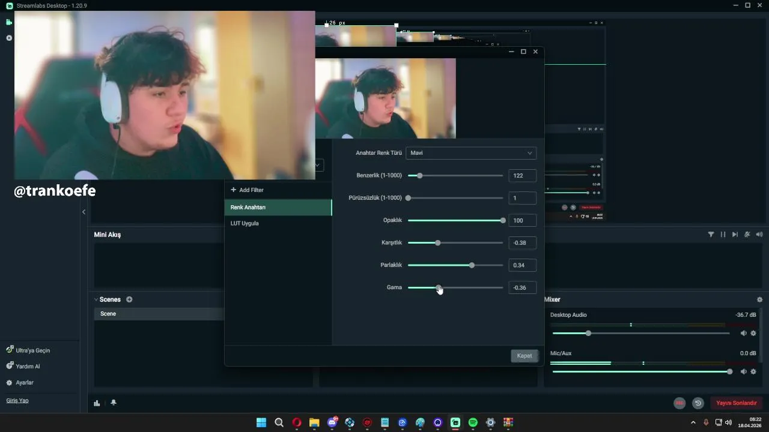Focus the Parlaklık value field 0.34
The height and width of the screenshot is (432, 769).
[x=522, y=265]
